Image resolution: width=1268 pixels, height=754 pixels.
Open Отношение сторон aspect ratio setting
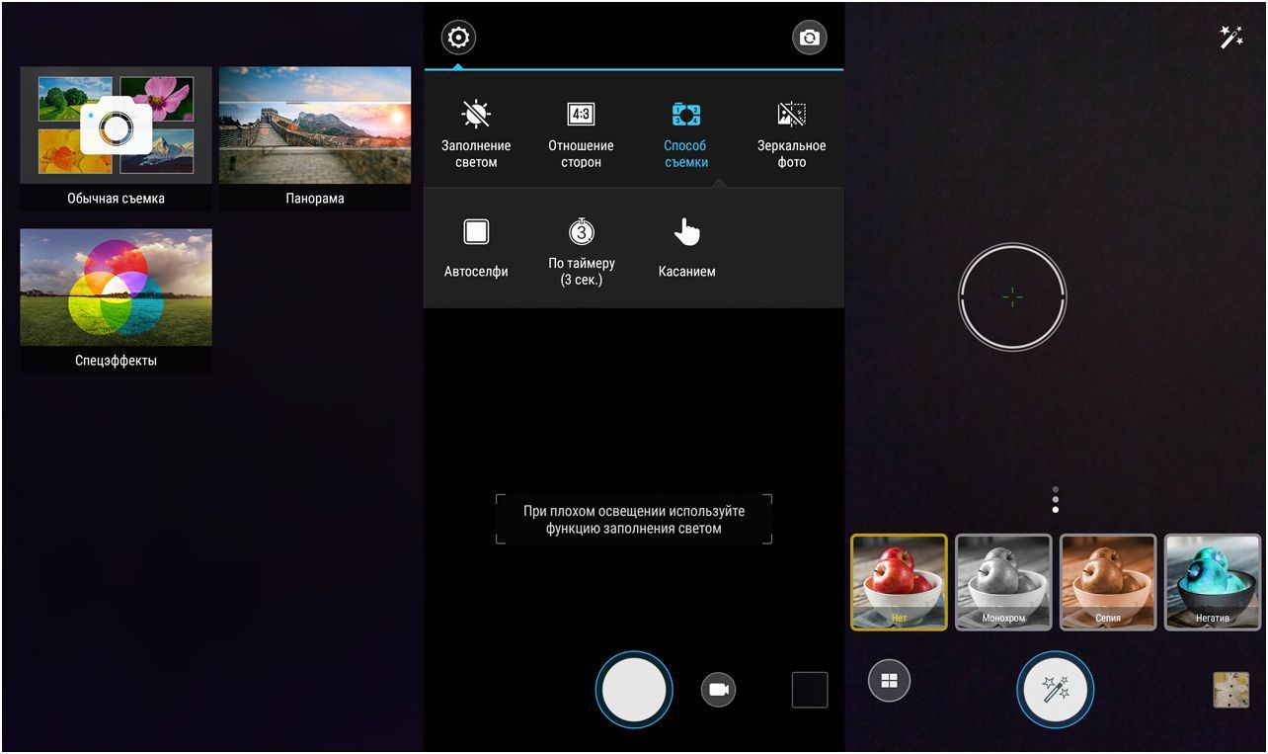coord(581,134)
